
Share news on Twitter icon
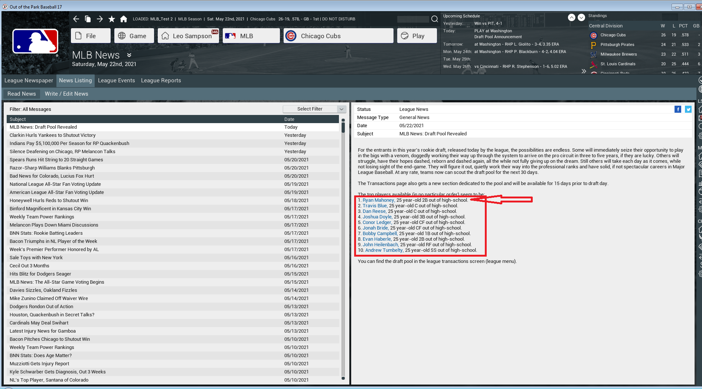(x=688, y=109)
